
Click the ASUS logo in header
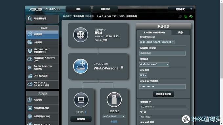click(x=35, y=9)
